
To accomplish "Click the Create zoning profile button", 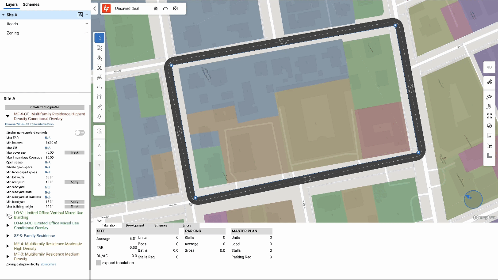I will point(44,107).
